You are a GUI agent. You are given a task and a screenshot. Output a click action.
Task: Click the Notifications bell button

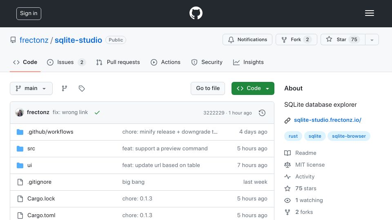coord(247,40)
